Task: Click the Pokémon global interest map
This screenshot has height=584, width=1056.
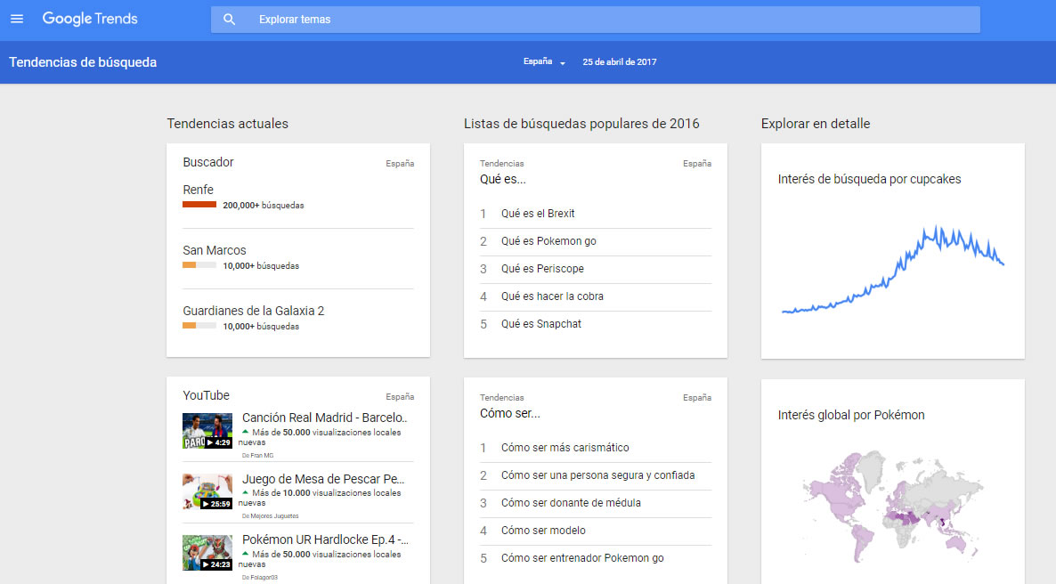Action: click(x=891, y=507)
